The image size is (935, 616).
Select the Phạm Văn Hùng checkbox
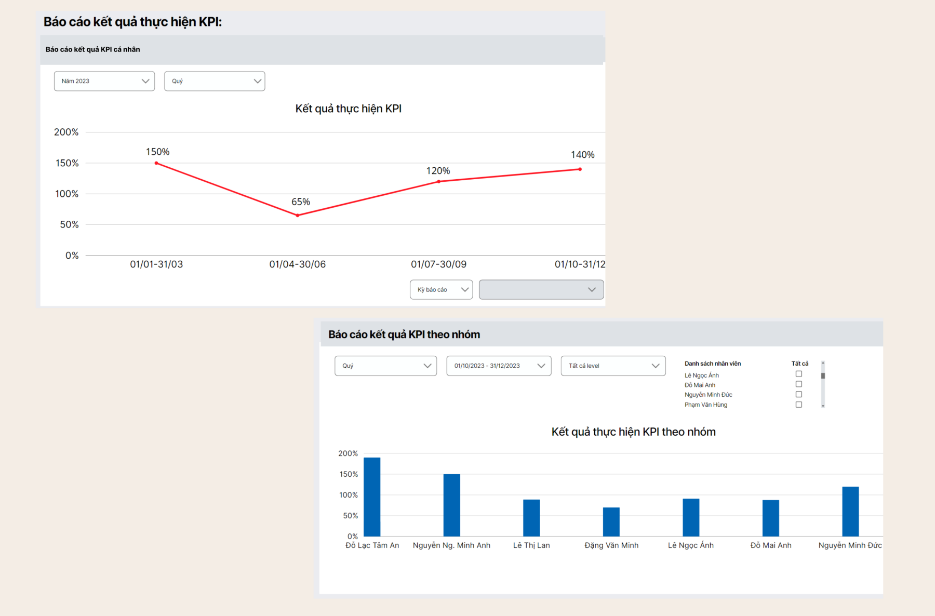point(799,405)
